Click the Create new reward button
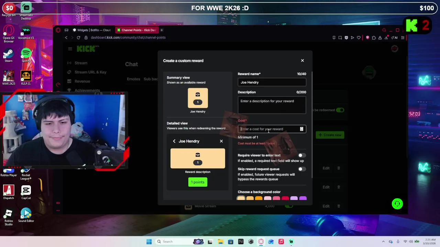This screenshot has width=440, height=247. (330, 135)
